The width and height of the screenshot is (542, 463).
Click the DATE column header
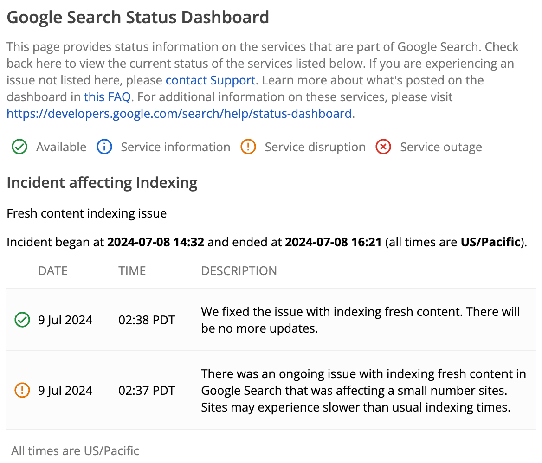(x=53, y=271)
